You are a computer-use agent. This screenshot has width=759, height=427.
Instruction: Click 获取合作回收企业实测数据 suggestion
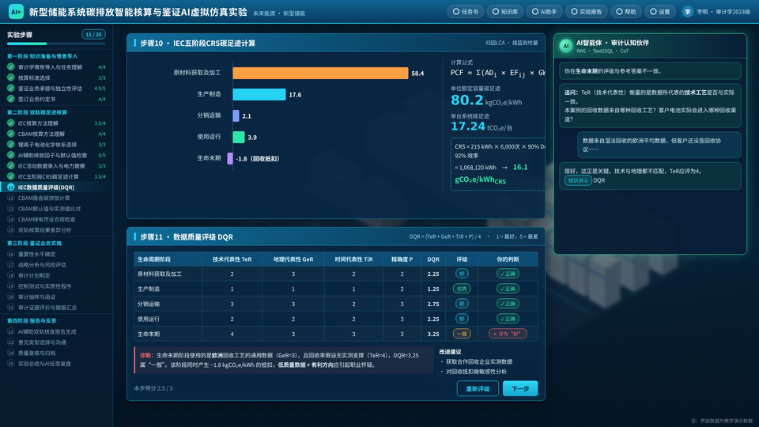coord(478,361)
